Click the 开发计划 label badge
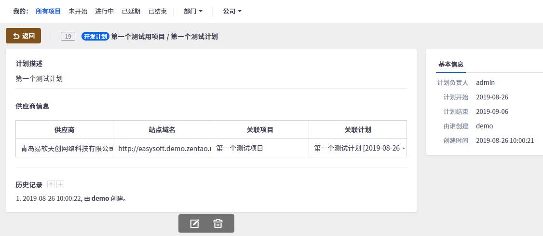The height and width of the screenshot is (236, 543). 95,36
